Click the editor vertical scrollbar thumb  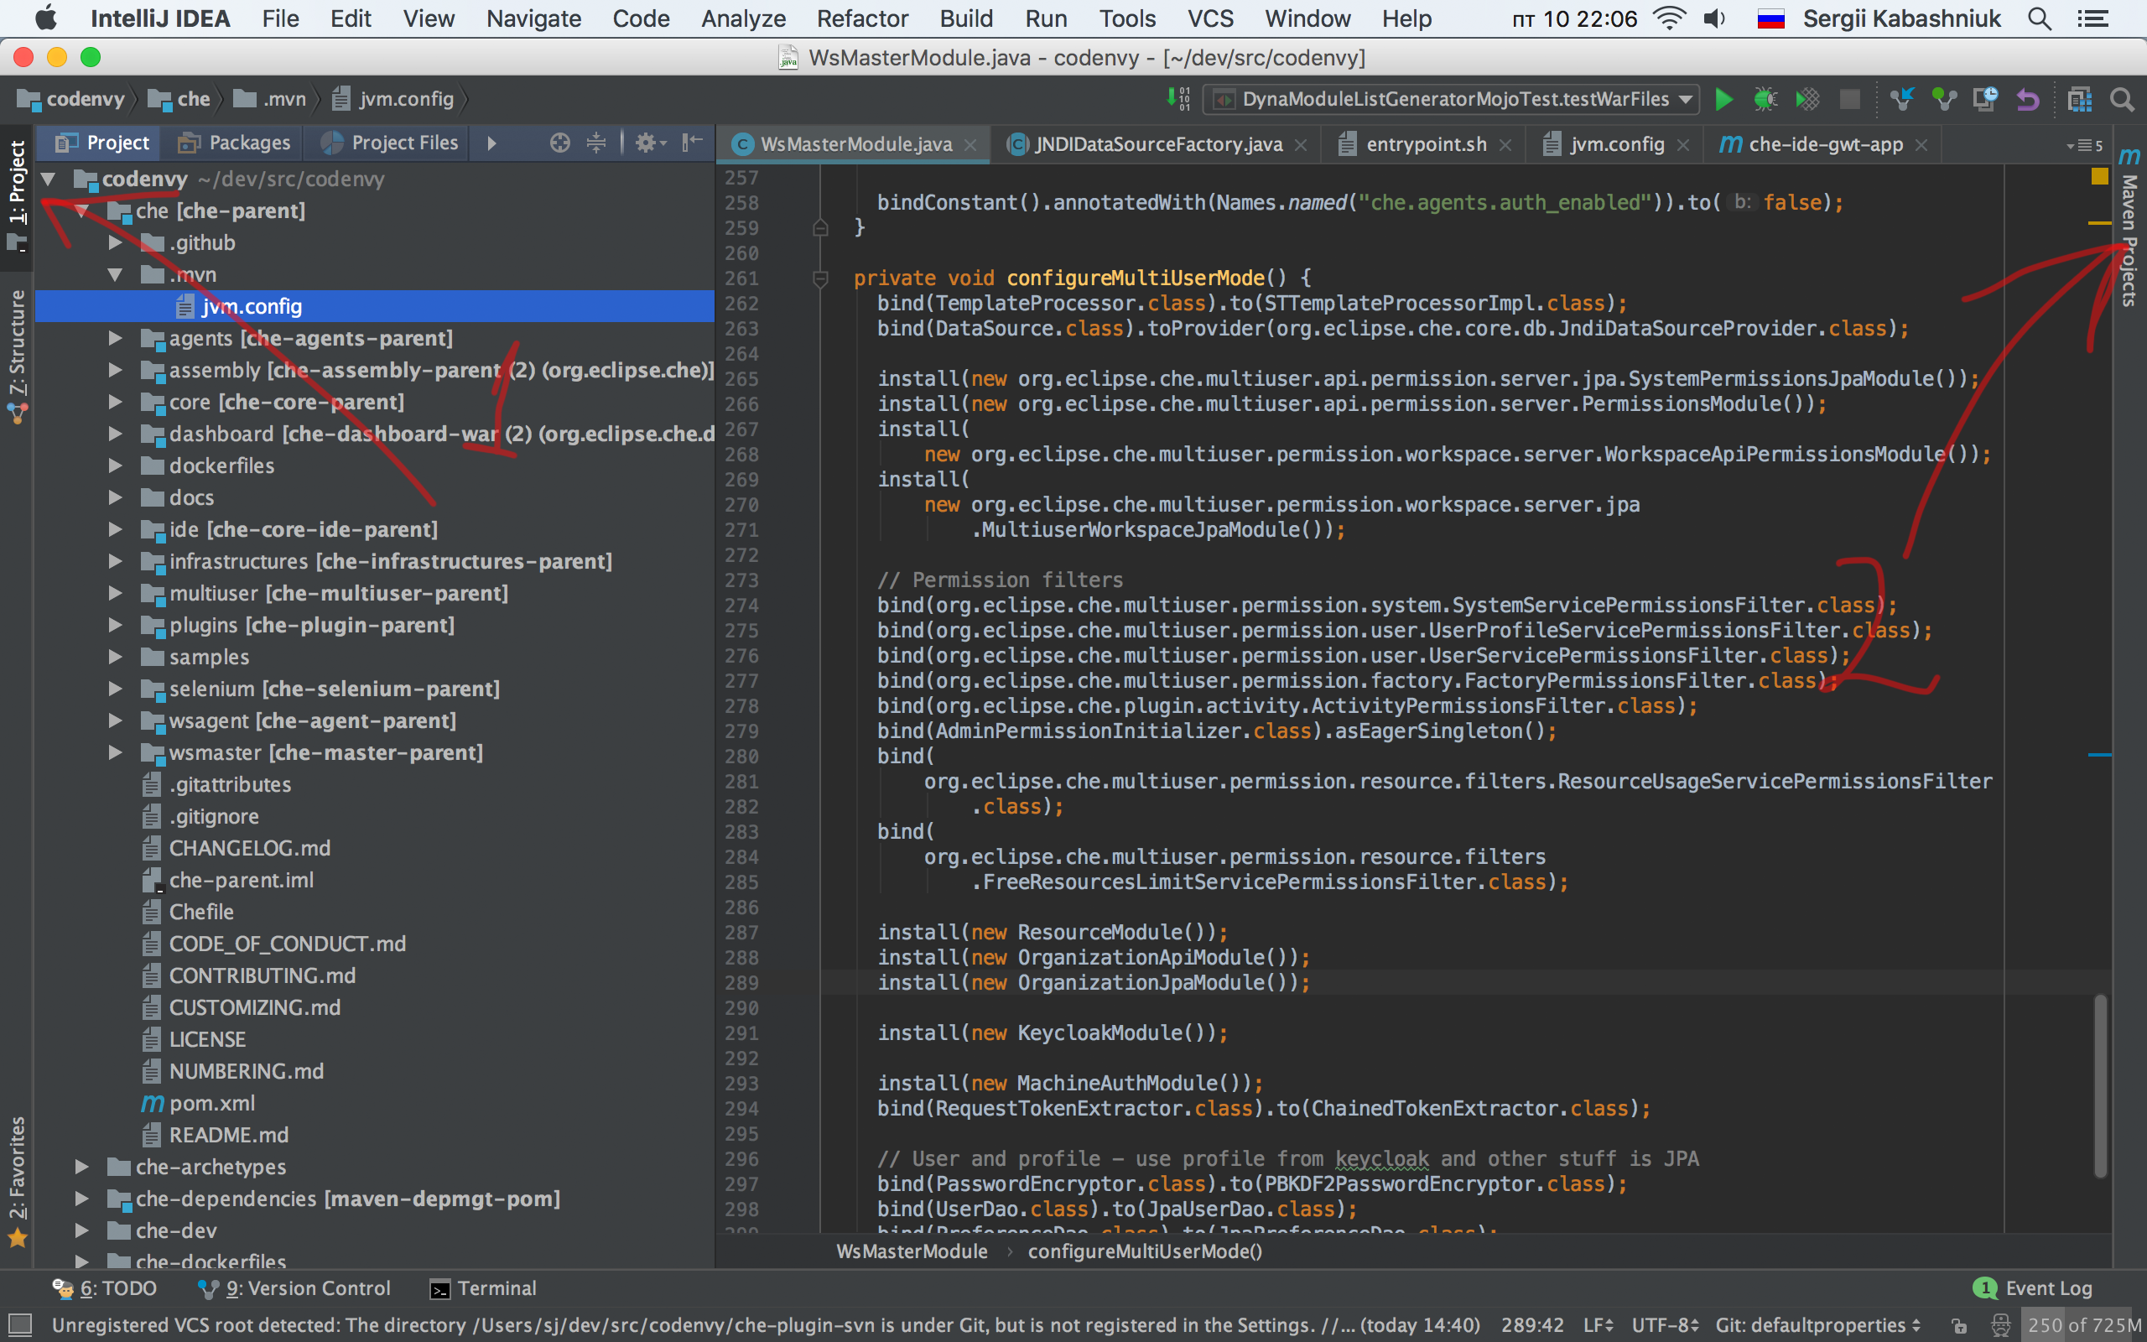click(2100, 1085)
